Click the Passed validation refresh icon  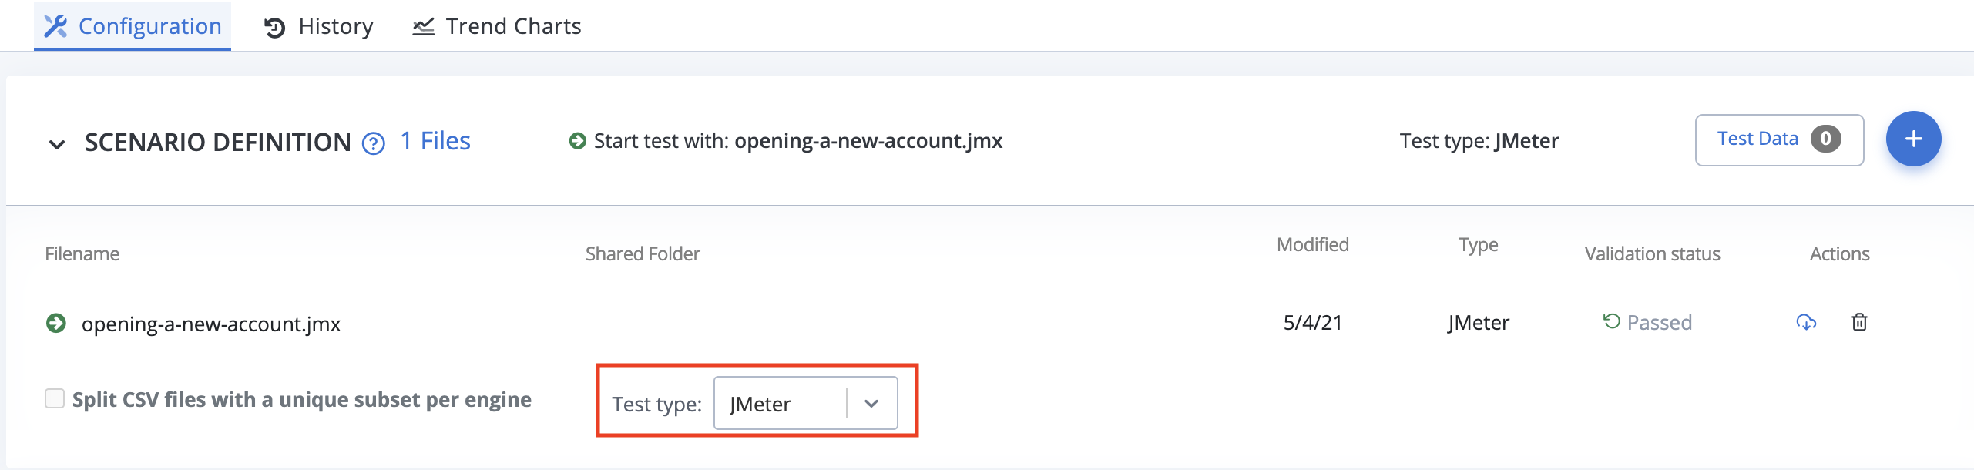tap(1611, 321)
